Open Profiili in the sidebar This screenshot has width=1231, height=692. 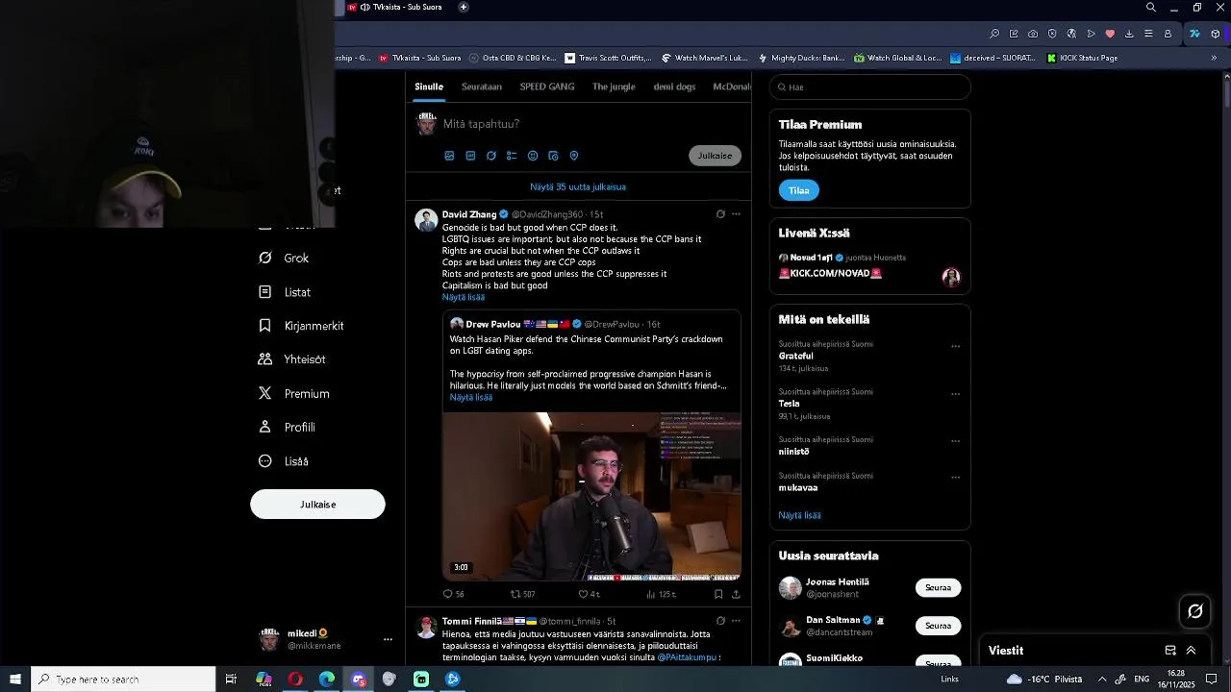coord(287,428)
